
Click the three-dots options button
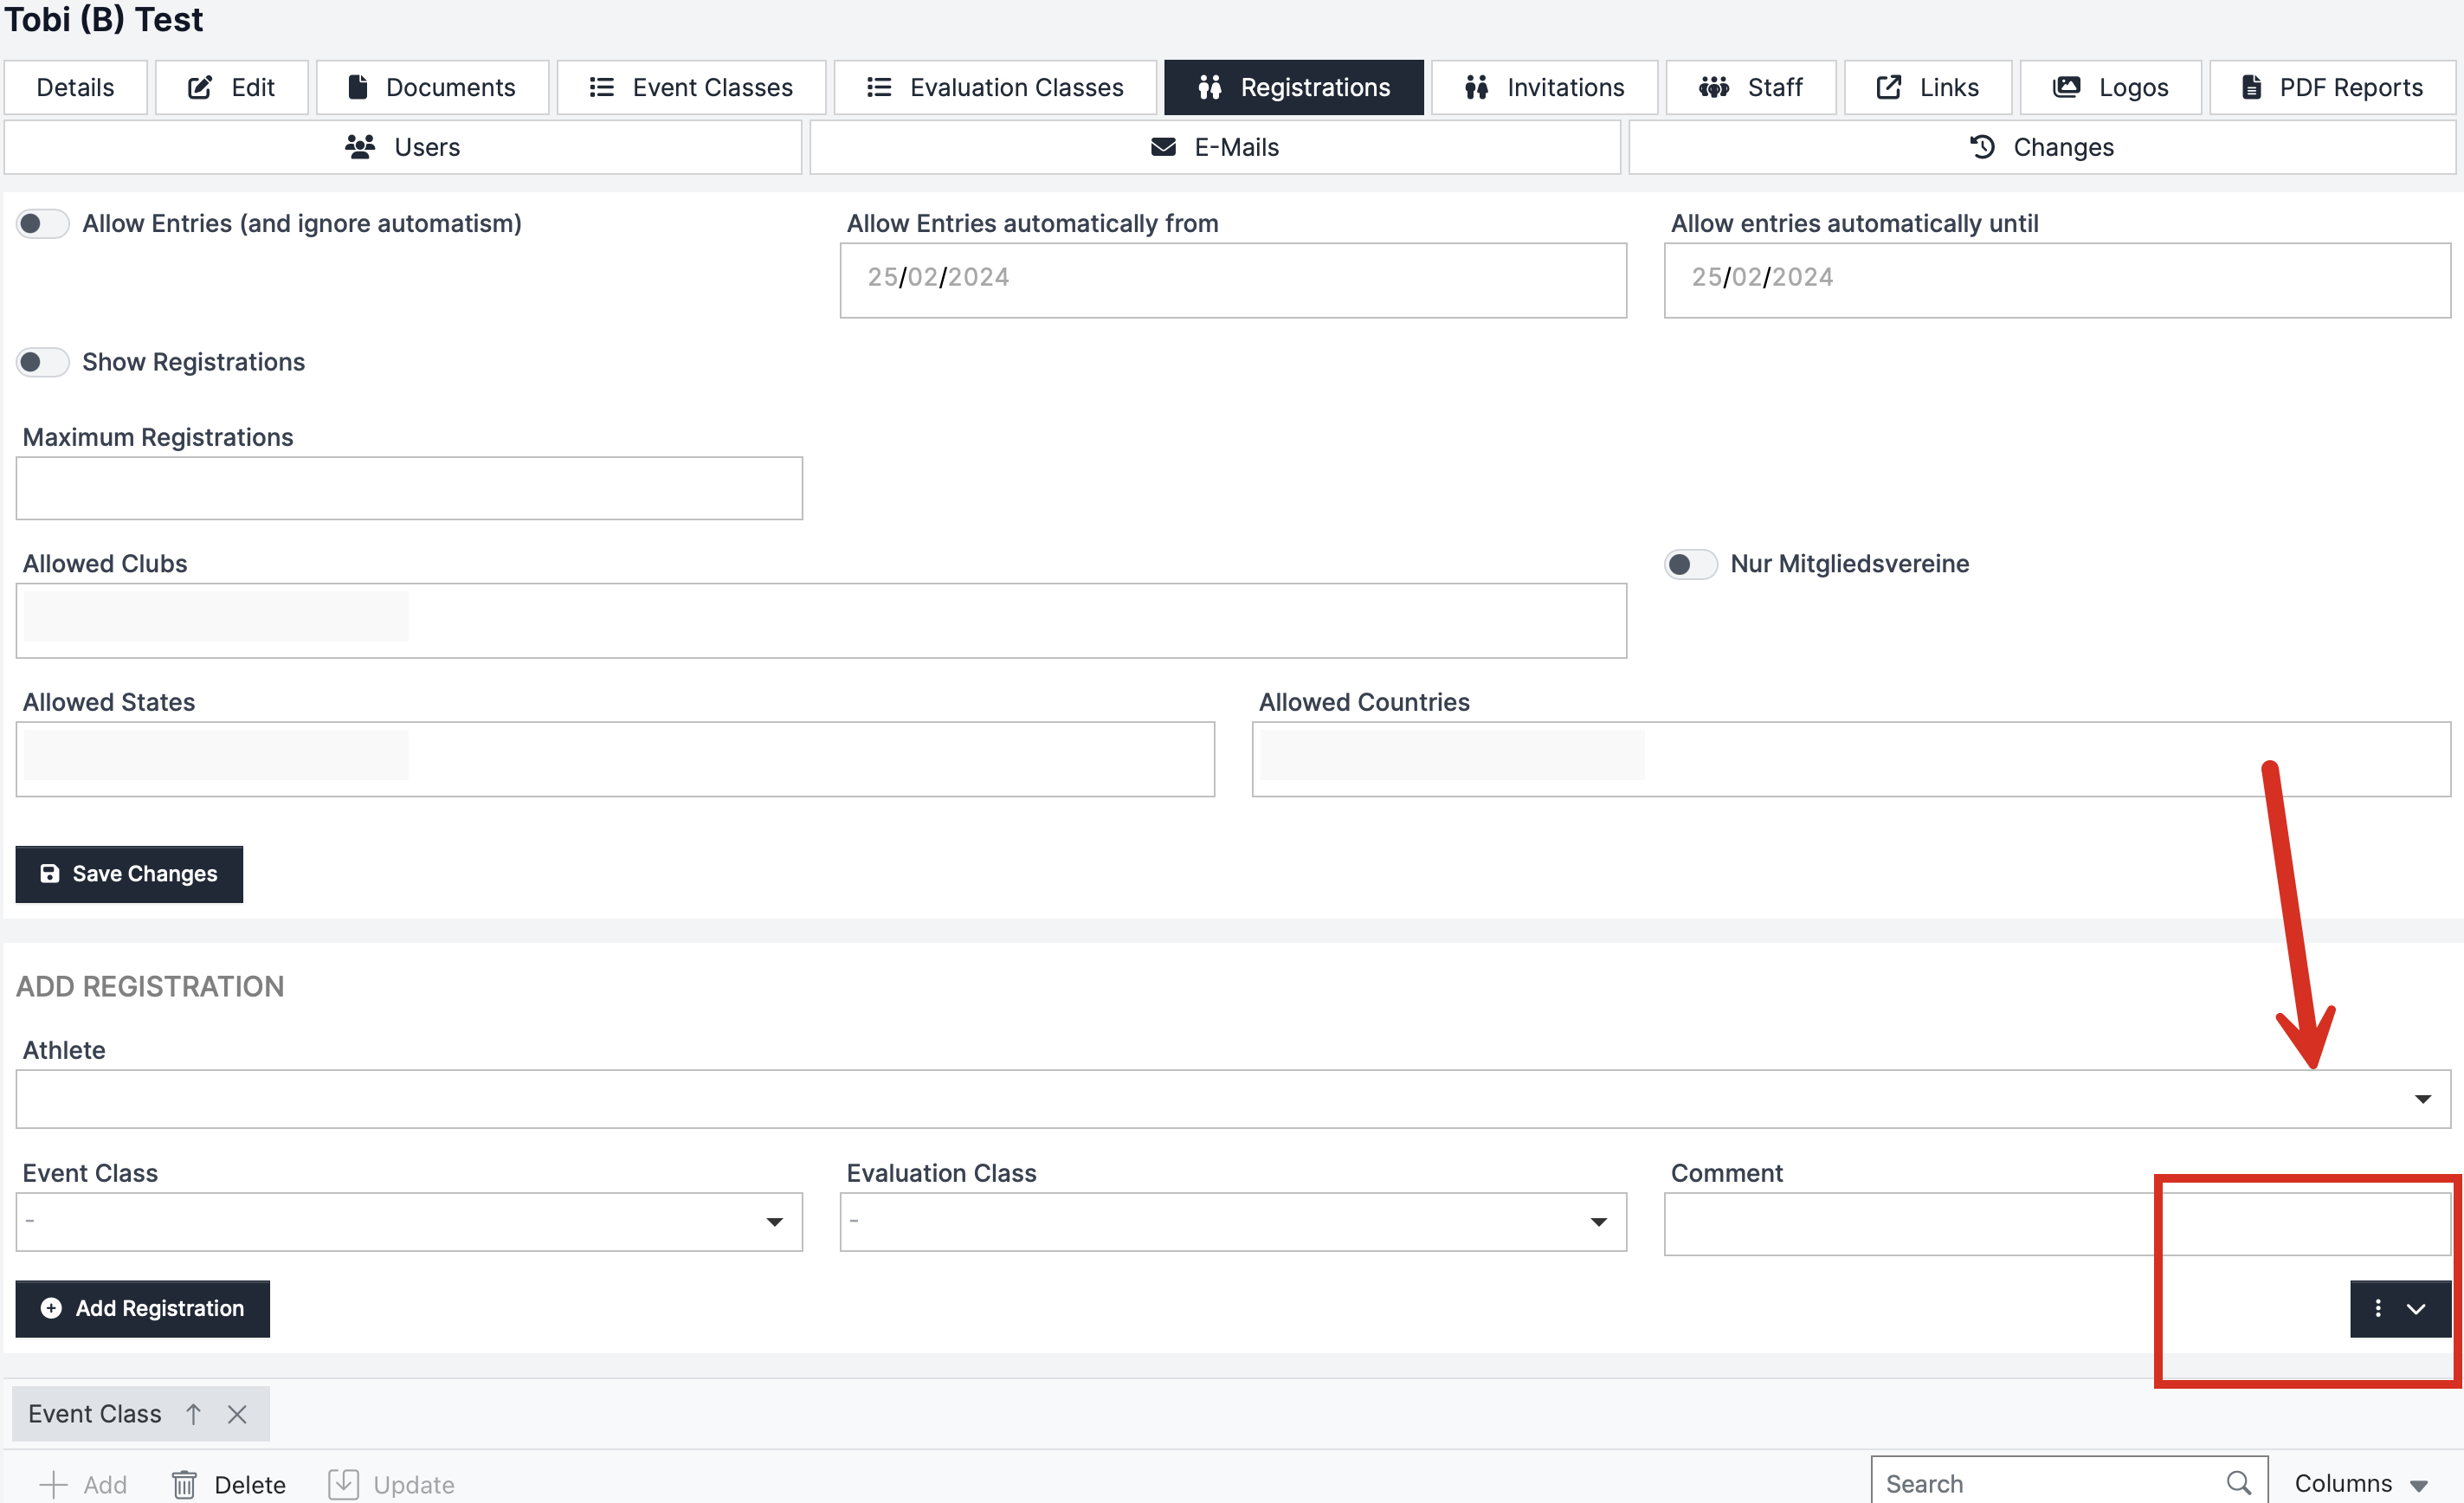coord(2378,1308)
